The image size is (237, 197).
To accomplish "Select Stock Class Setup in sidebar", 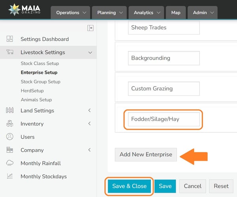I will (x=39, y=64).
